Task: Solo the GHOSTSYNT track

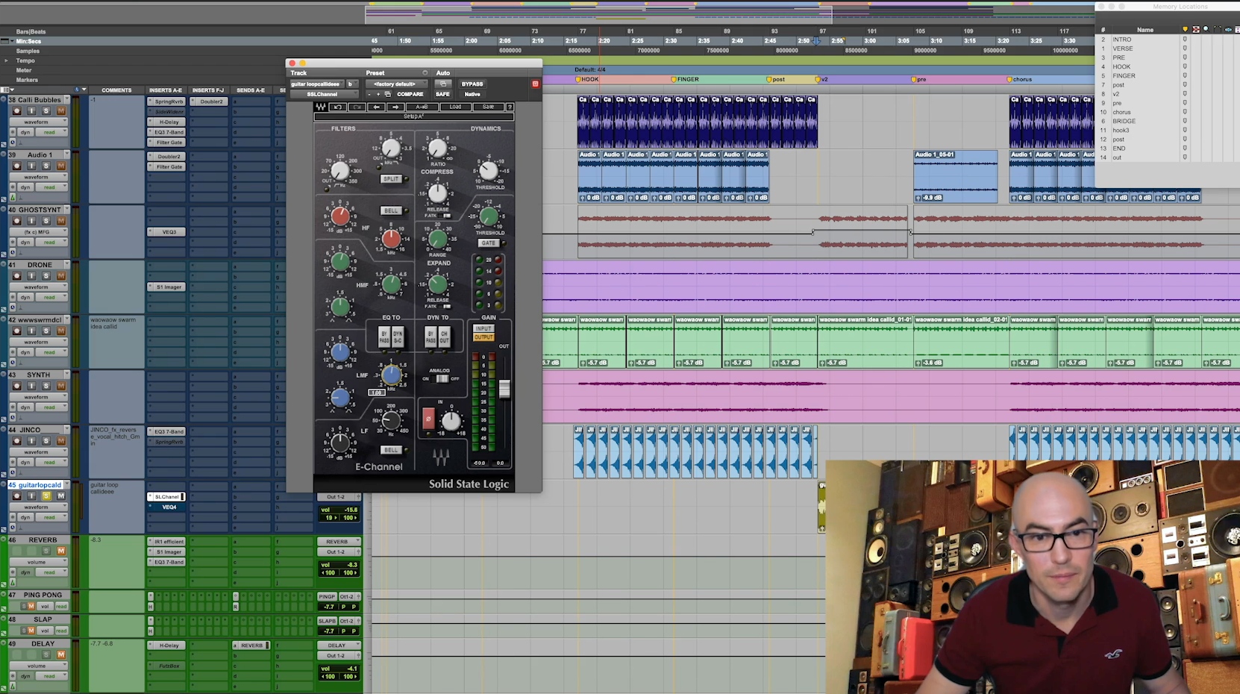Action: 46,221
